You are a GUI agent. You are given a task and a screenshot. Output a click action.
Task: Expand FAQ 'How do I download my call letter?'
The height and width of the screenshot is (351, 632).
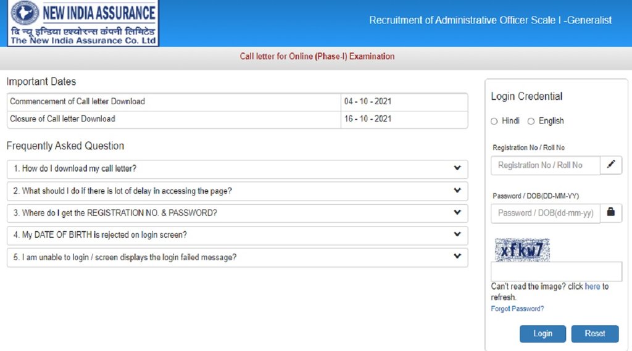point(237,169)
